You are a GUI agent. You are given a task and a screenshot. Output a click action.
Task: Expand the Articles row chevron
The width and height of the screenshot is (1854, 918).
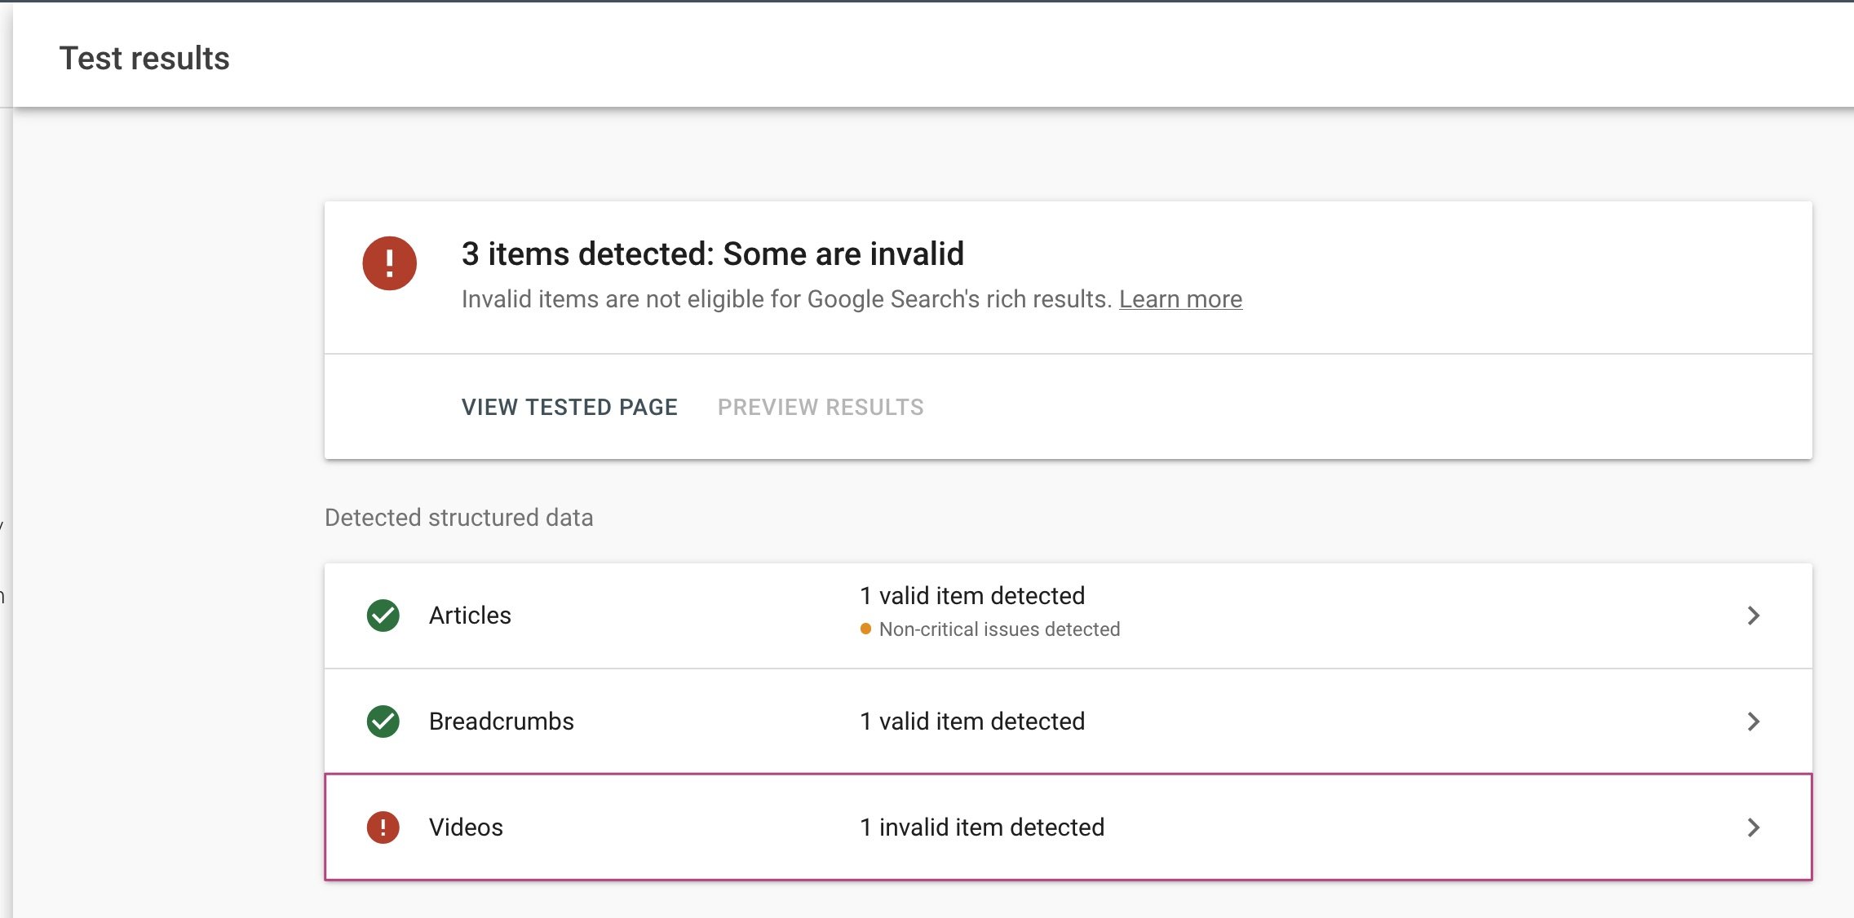(1753, 616)
